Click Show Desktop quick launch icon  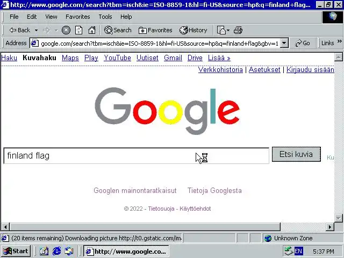(x=44, y=251)
